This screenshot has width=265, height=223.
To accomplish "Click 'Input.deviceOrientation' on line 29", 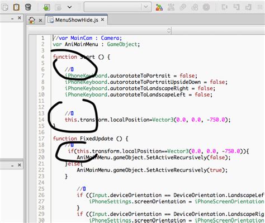I will pyautogui.click(x=127, y=214).
